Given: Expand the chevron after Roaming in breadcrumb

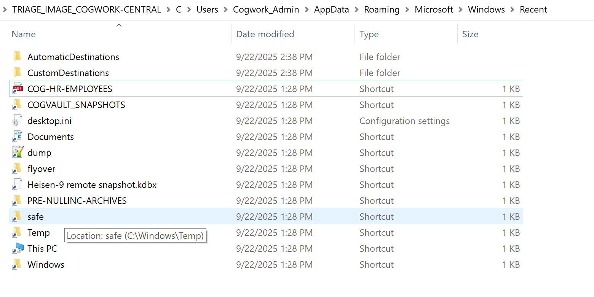Looking at the screenshot, I should (407, 10).
